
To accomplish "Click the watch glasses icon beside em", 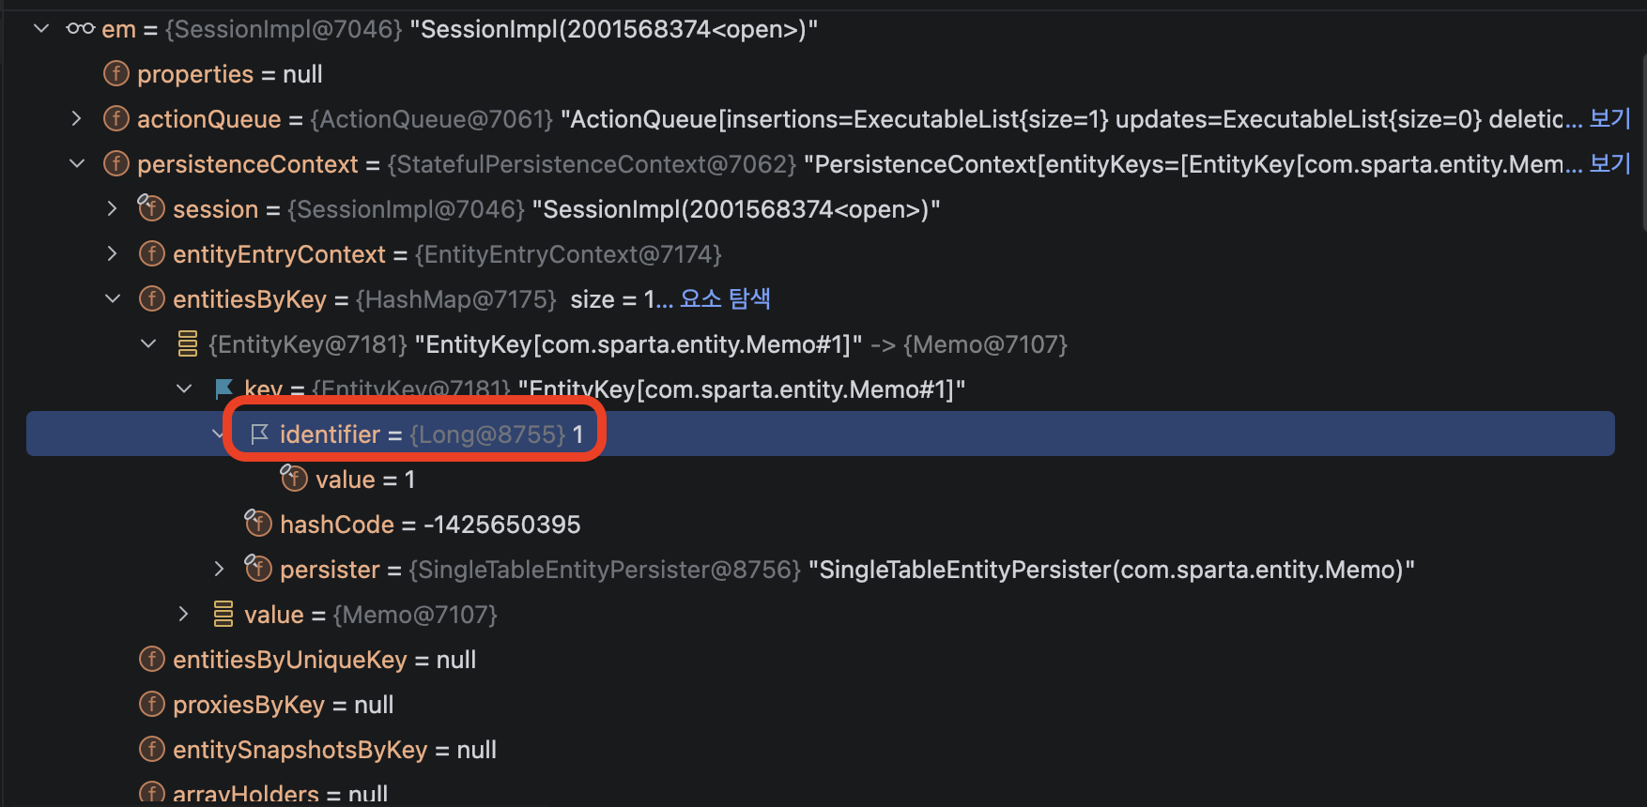I will pyautogui.click(x=81, y=29).
